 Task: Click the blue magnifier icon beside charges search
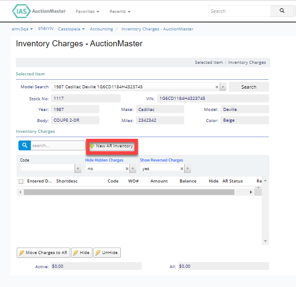pyautogui.click(x=24, y=145)
